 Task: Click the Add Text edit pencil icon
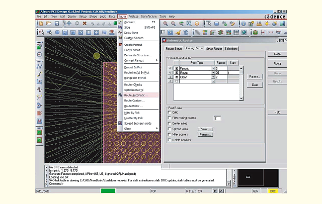(232, 24)
